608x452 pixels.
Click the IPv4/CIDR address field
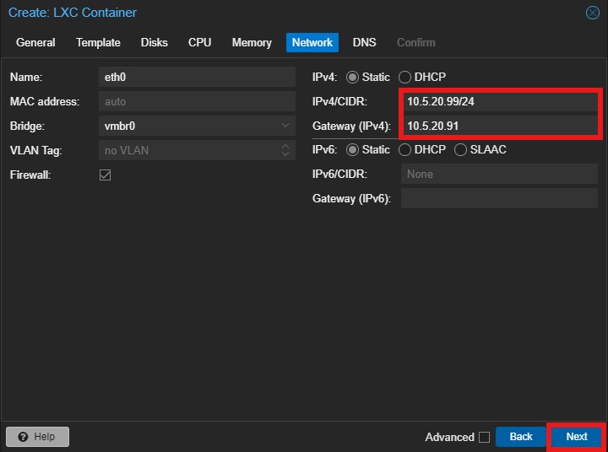(500, 101)
